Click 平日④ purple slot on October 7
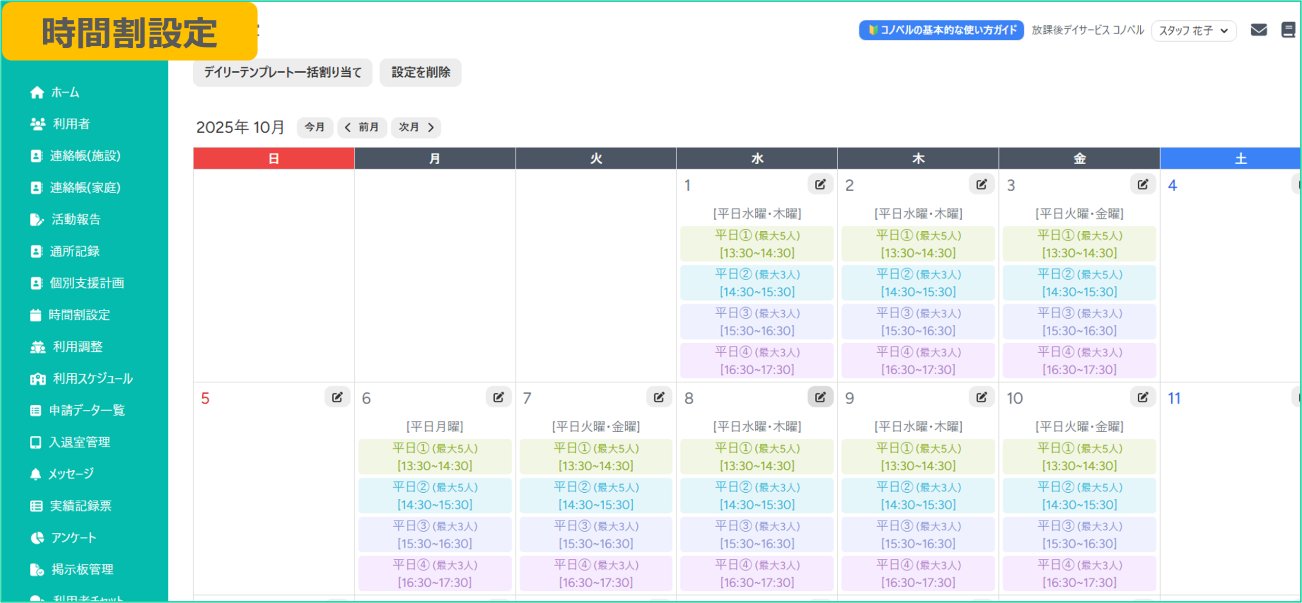The height and width of the screenshot is (603, 1302). pos(596,574)
